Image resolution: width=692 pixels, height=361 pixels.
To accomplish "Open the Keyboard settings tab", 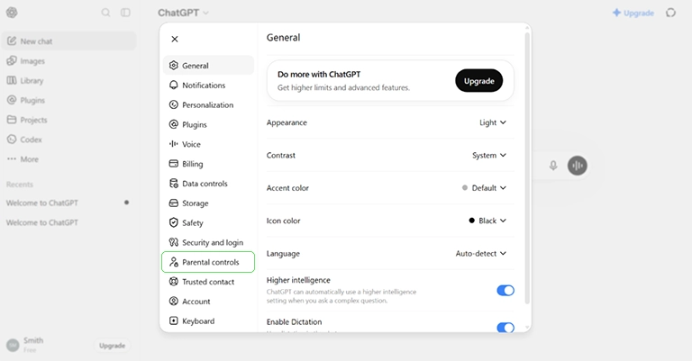I will click(x=208, y=320).
